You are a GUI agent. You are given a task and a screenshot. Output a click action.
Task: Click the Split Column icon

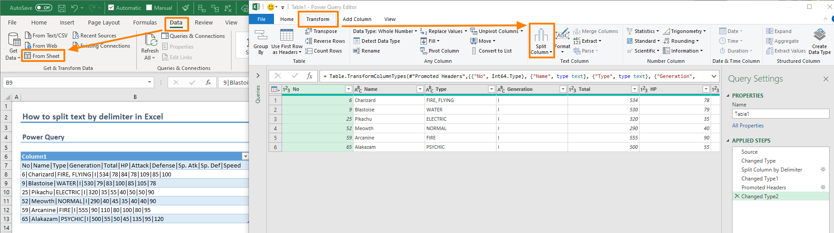tap(541, 36)
